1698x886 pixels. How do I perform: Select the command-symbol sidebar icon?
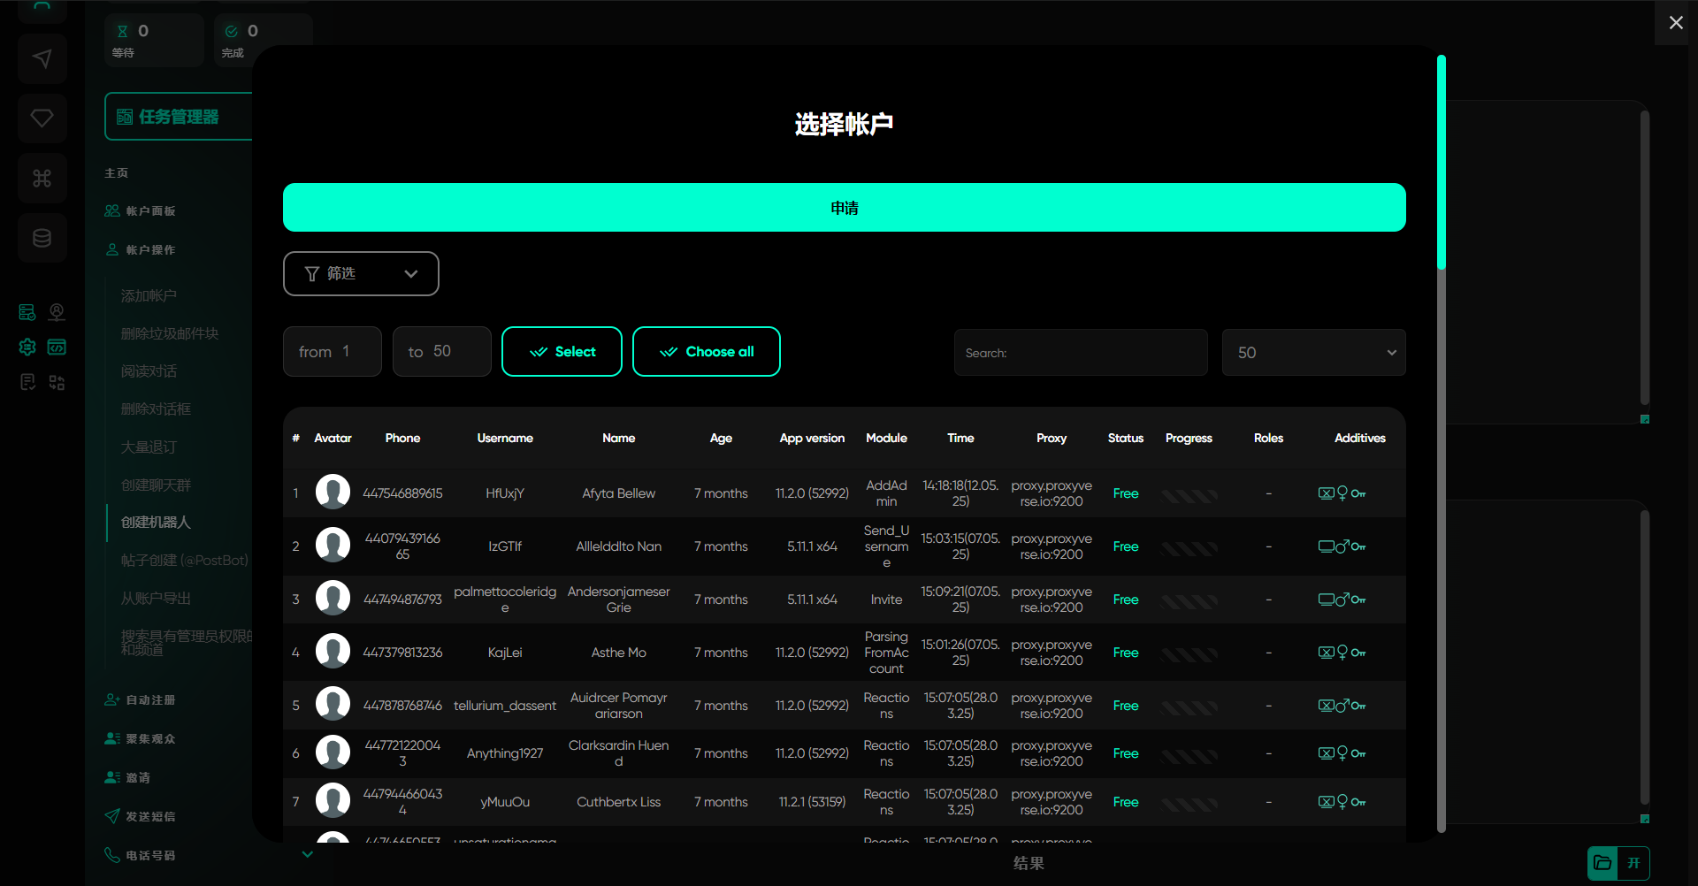42,179
